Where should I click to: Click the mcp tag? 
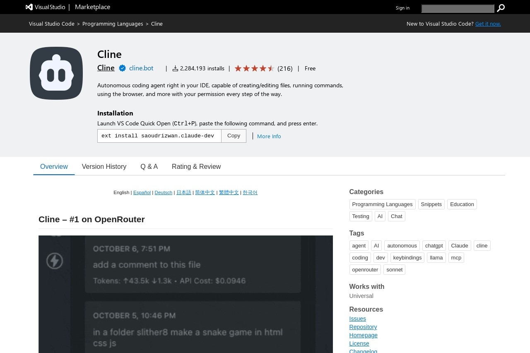[456, 258]
